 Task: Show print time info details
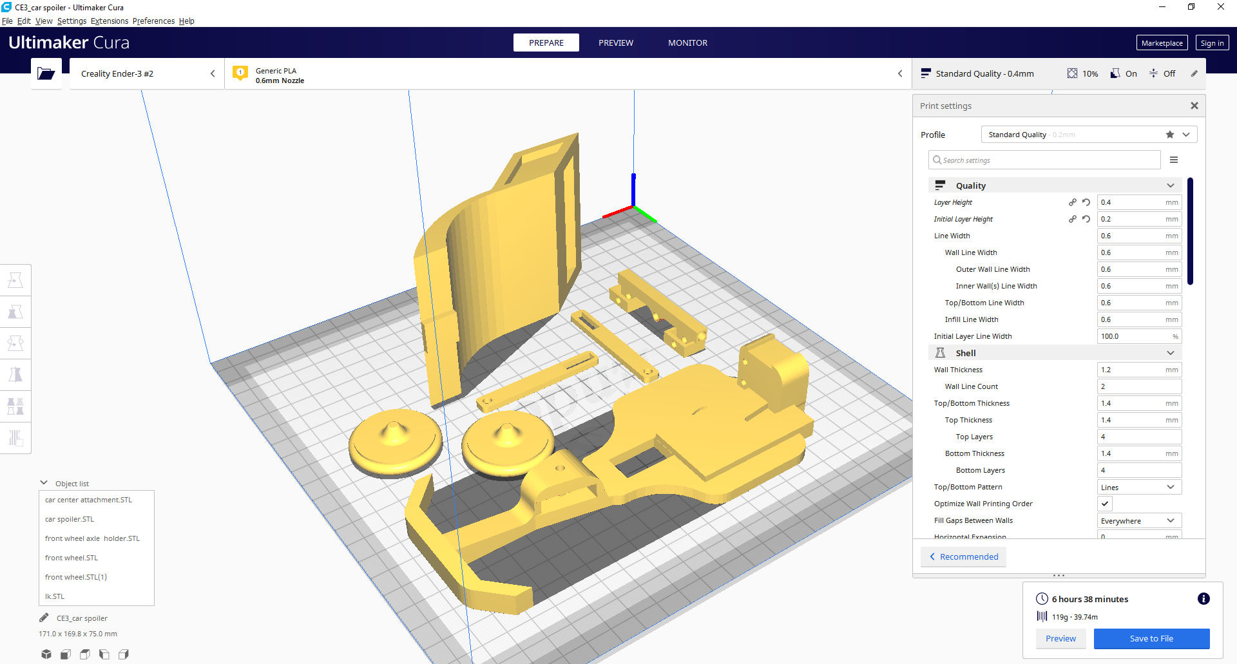(x=1203, y=599)
